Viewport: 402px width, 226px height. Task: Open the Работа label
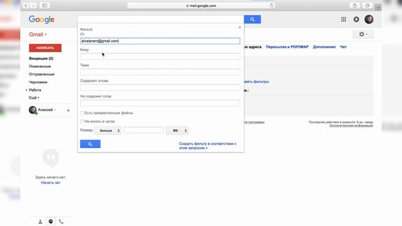click(x=35, y=90)
